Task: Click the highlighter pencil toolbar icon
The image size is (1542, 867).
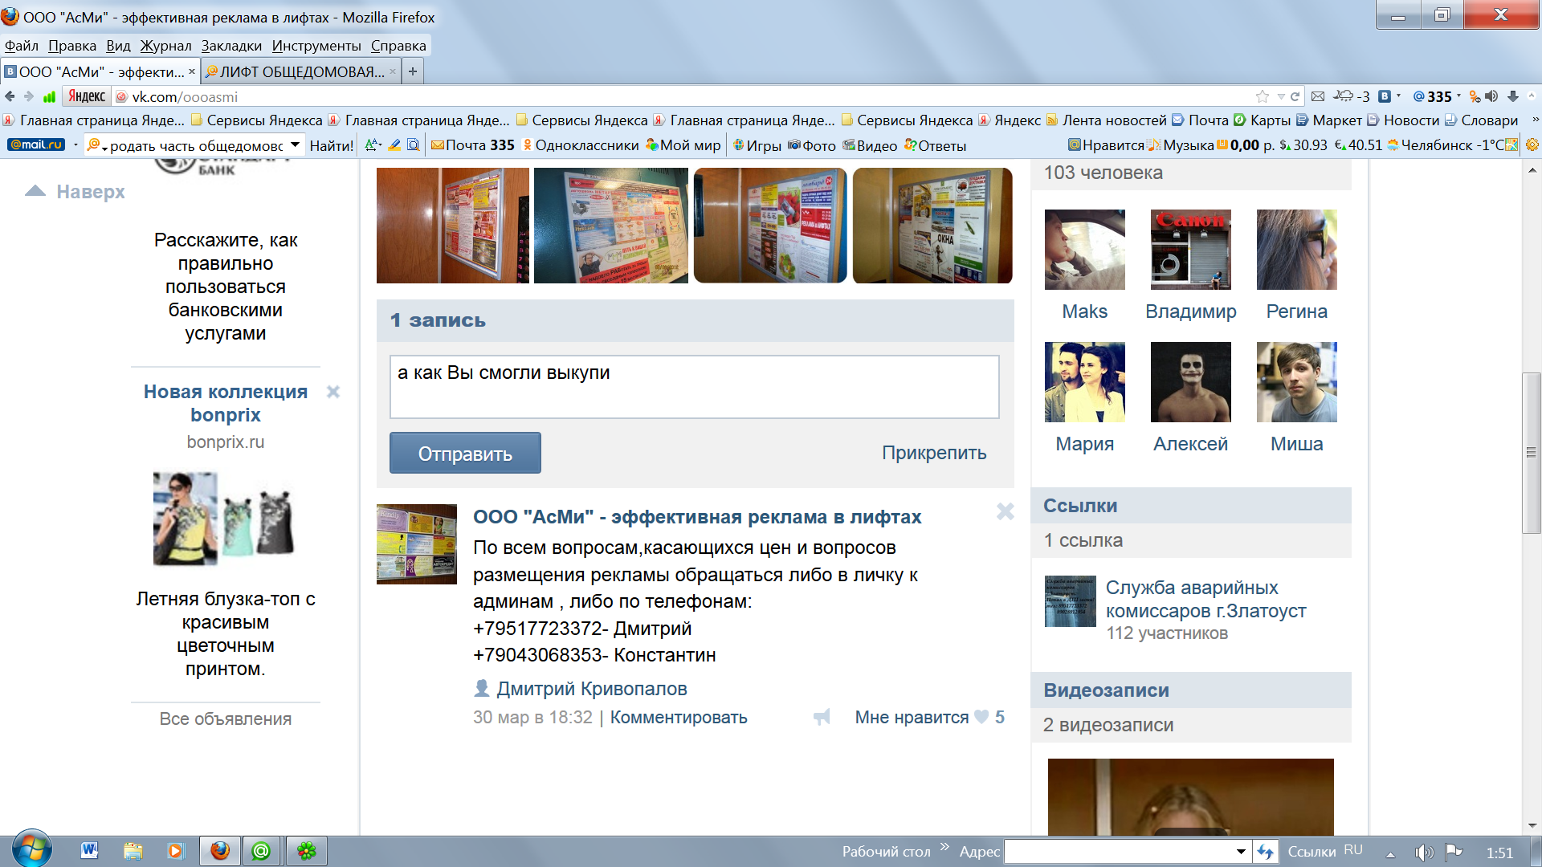Action: click(x=394, y=145)
